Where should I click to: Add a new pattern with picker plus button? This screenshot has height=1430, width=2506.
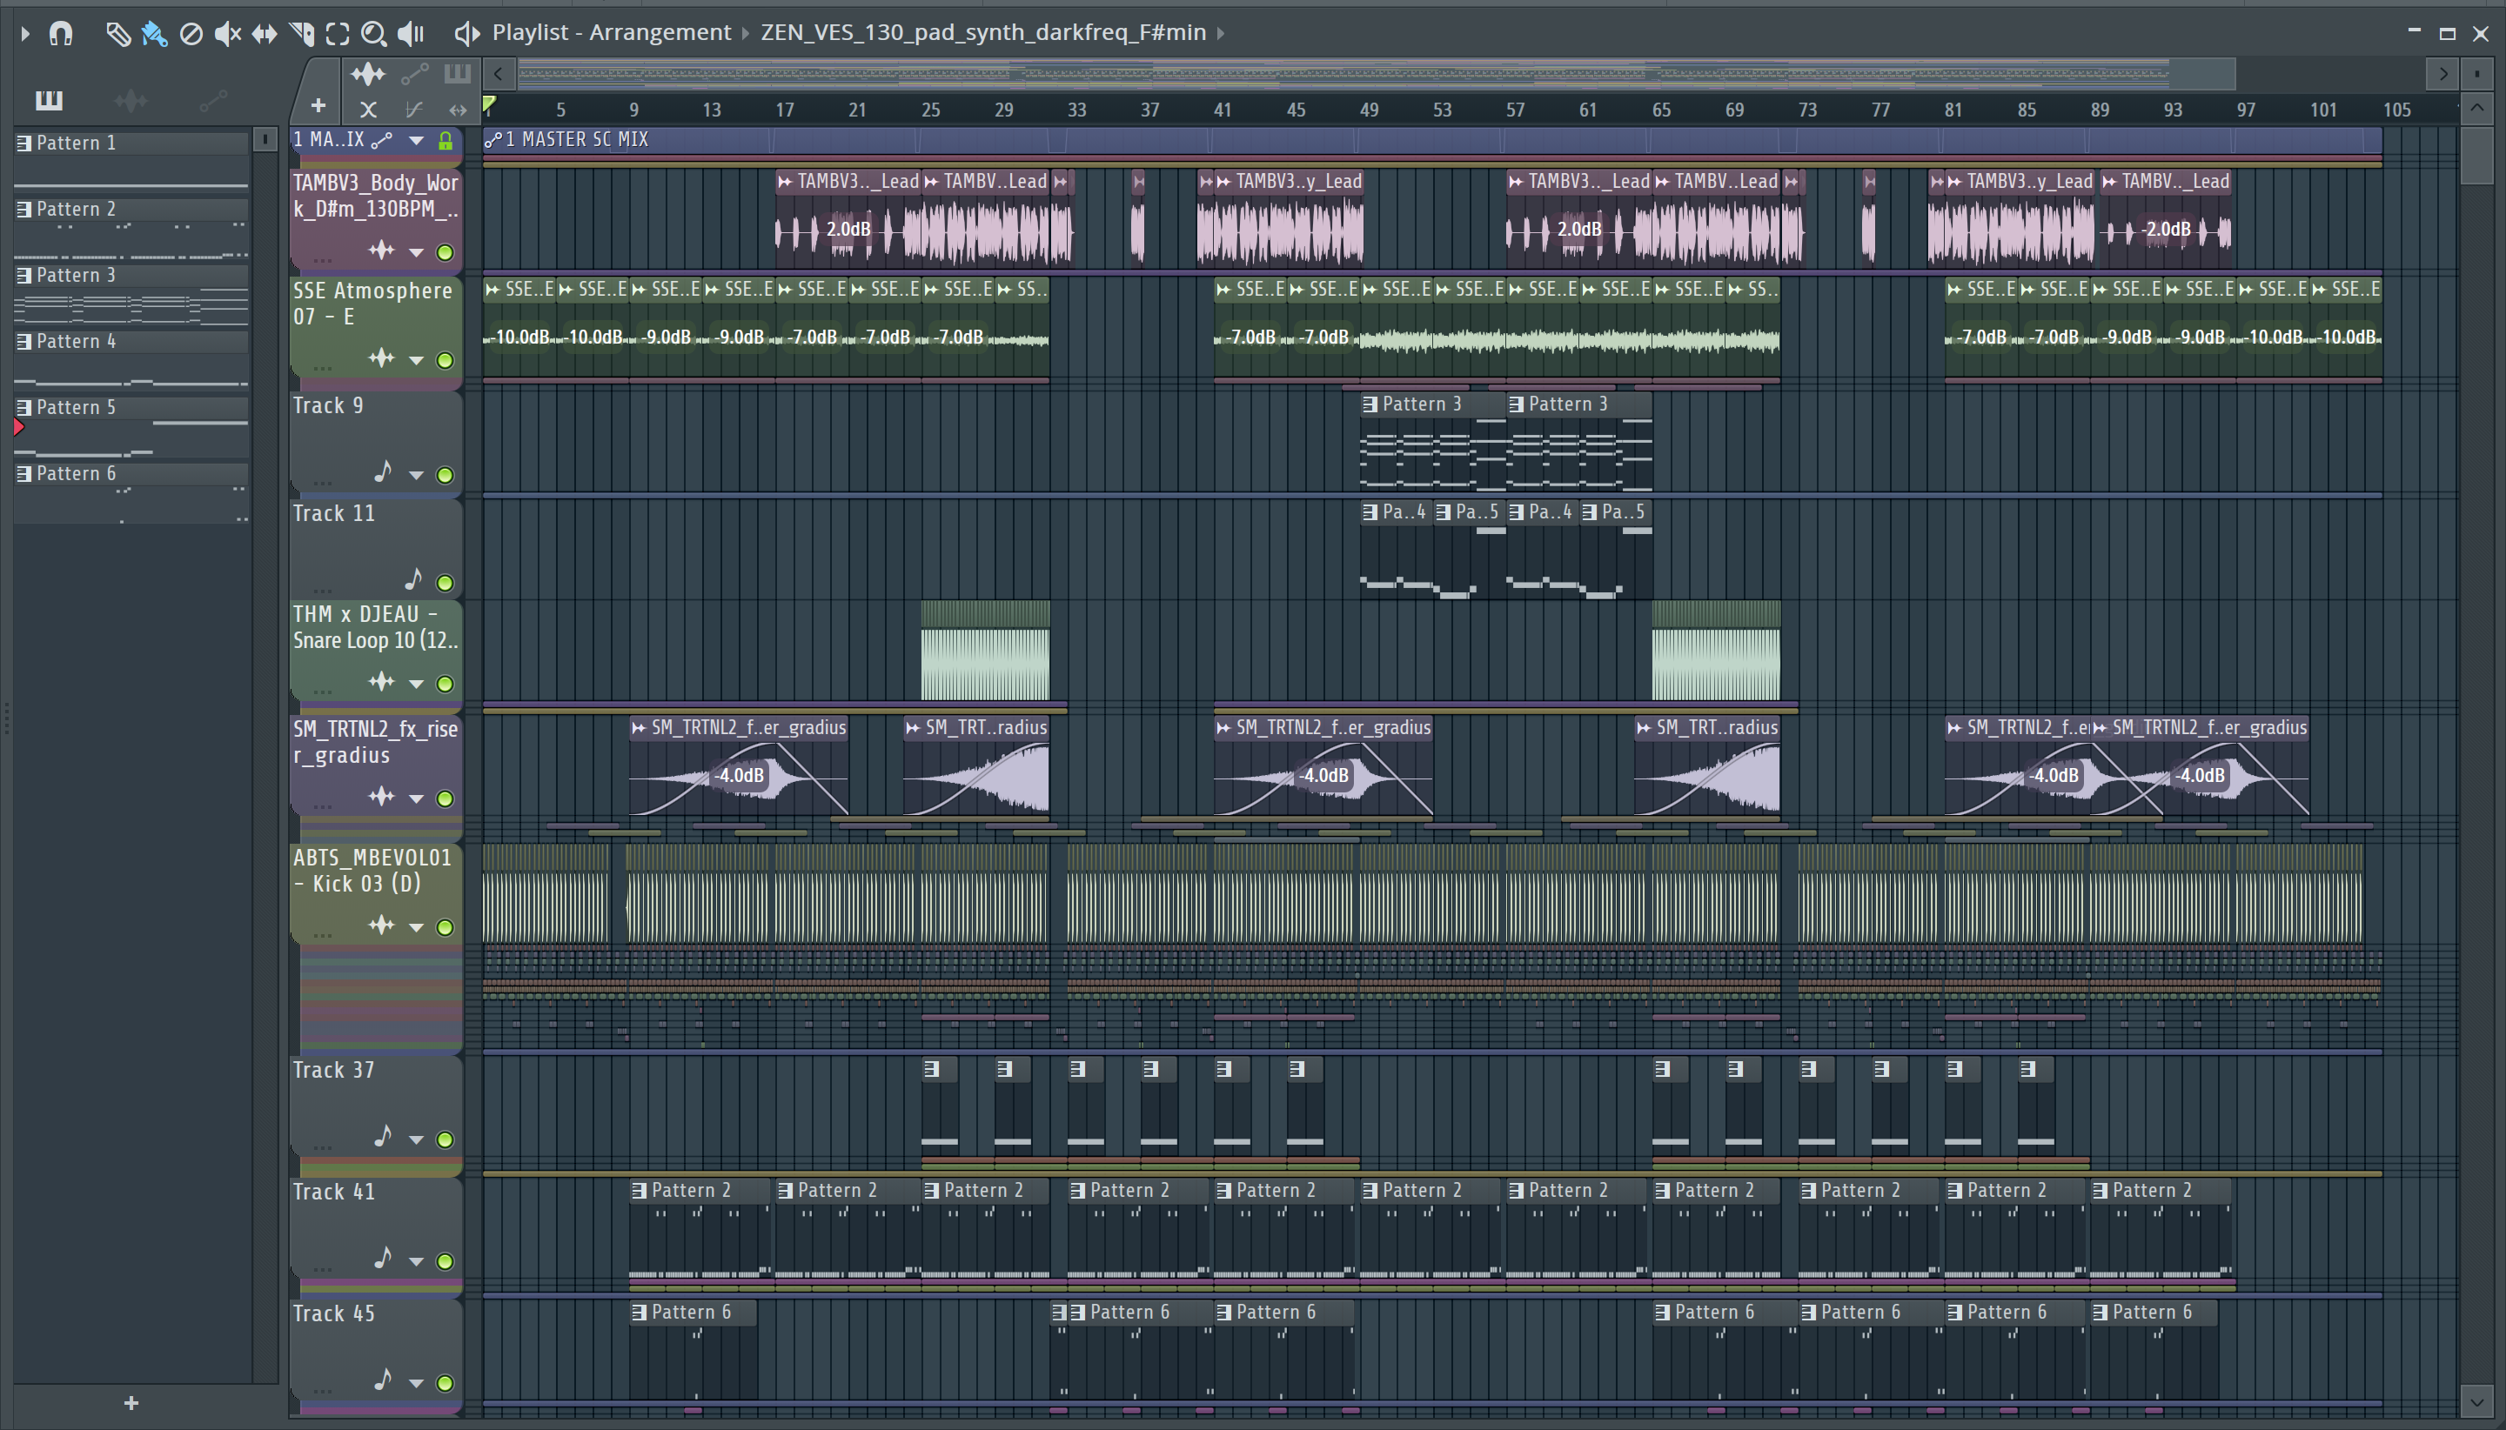coord(131,1402)
